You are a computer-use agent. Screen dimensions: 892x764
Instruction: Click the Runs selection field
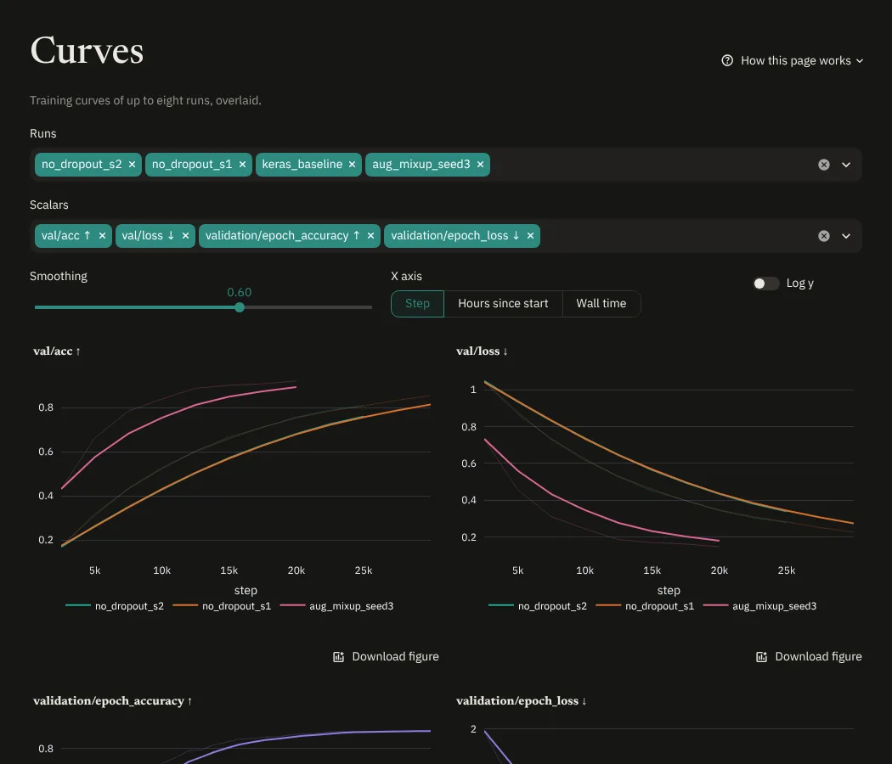[446, 165]
